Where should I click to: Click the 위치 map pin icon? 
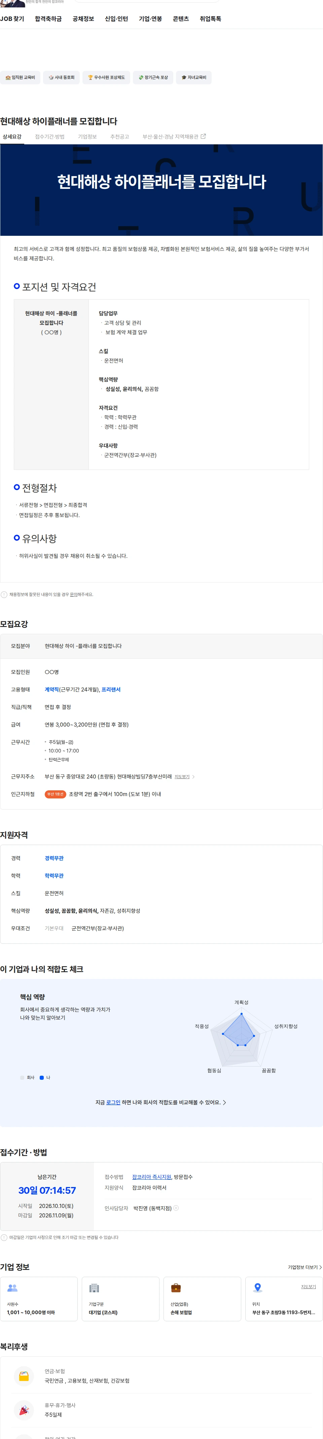pyautogui.click(x=257, y=1288)
